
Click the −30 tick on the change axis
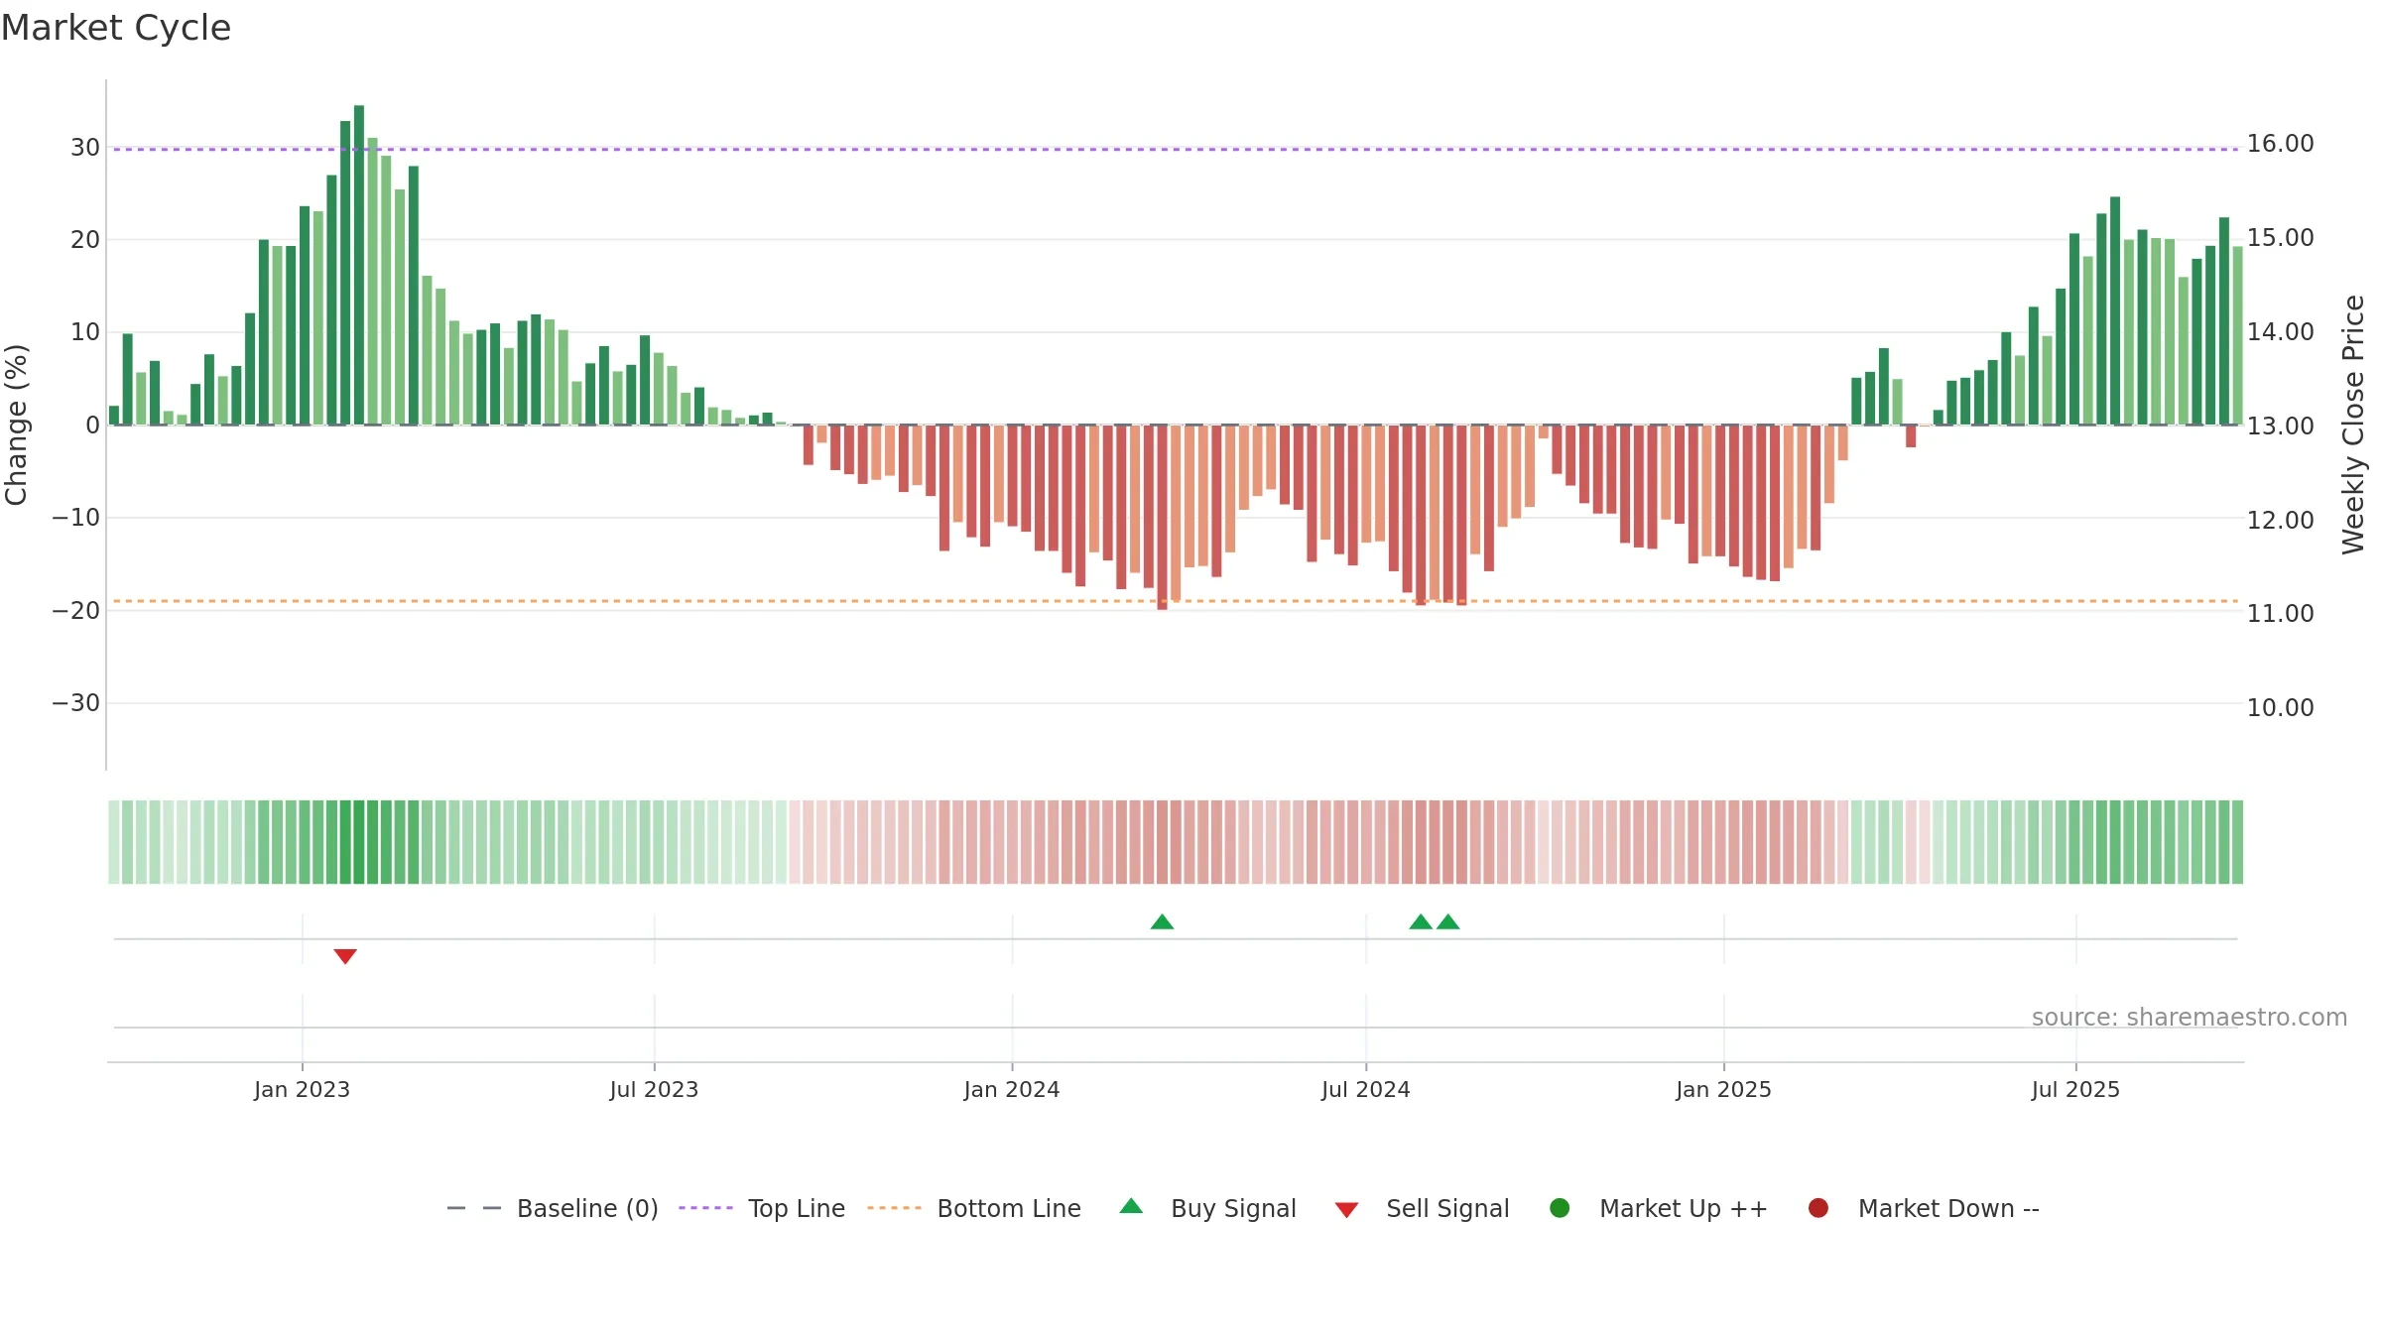76,703
